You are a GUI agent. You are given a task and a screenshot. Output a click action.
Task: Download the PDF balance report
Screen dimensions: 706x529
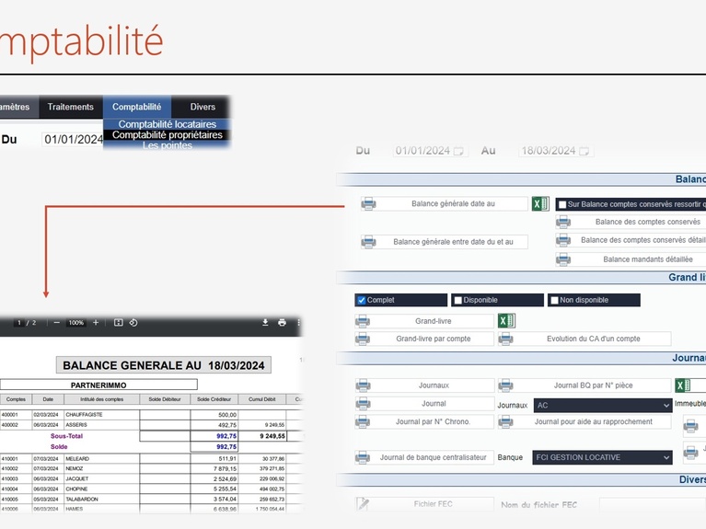click(x=265, y=323)
